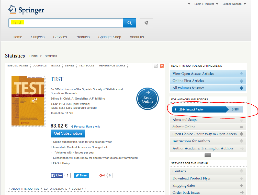Switch to the SERIES tab
258x195 pixels.
tap(70, 65)
